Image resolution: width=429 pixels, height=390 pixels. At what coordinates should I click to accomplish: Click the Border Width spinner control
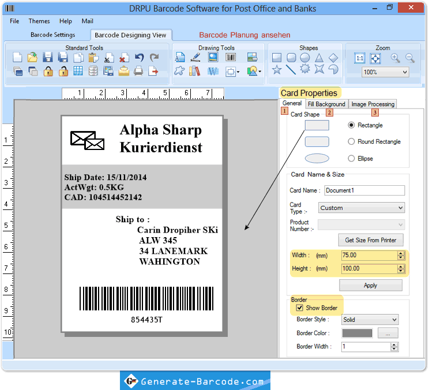[x=394, y=347]
